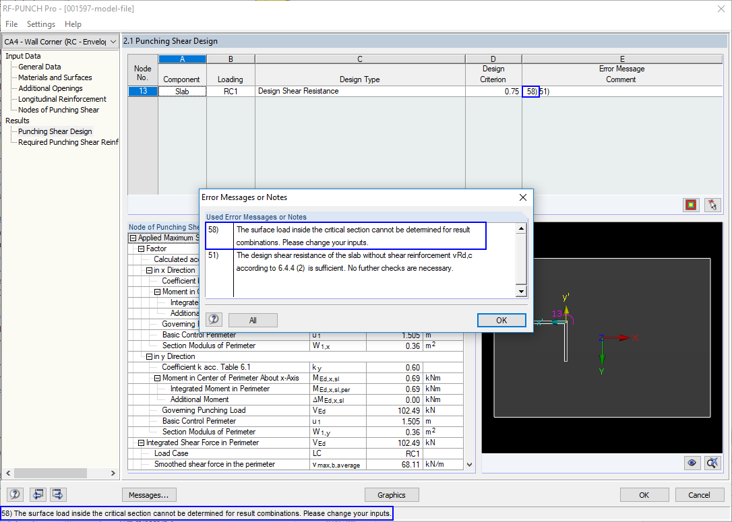
Task: Collapse the Applied Maximum node
Action: (133, 238)
